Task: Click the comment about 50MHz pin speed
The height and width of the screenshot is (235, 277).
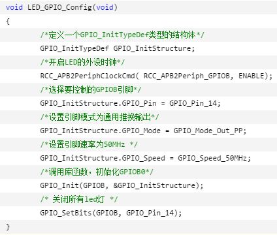Action: [89, 144]
